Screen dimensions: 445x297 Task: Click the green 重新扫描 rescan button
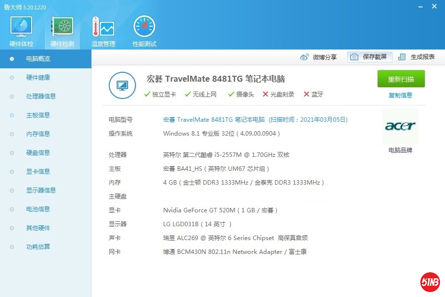(x=401, y=79)
